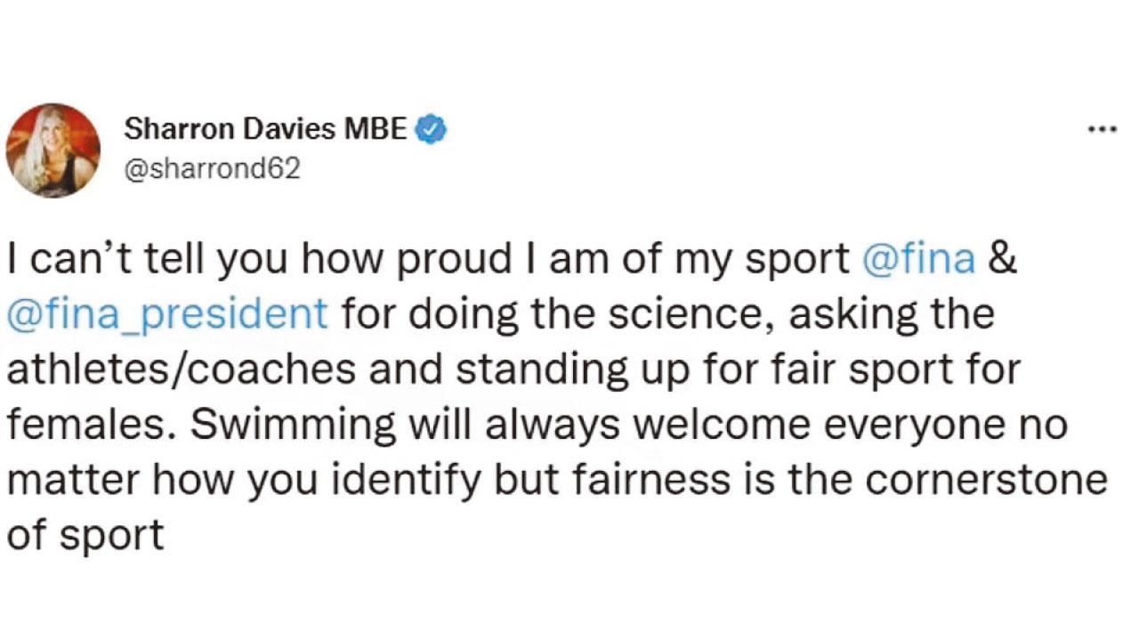The height and width of the screenshot is (641, 1139).
Task: Open the @sharrond62 handle link
Action: [x=212, y=168]
